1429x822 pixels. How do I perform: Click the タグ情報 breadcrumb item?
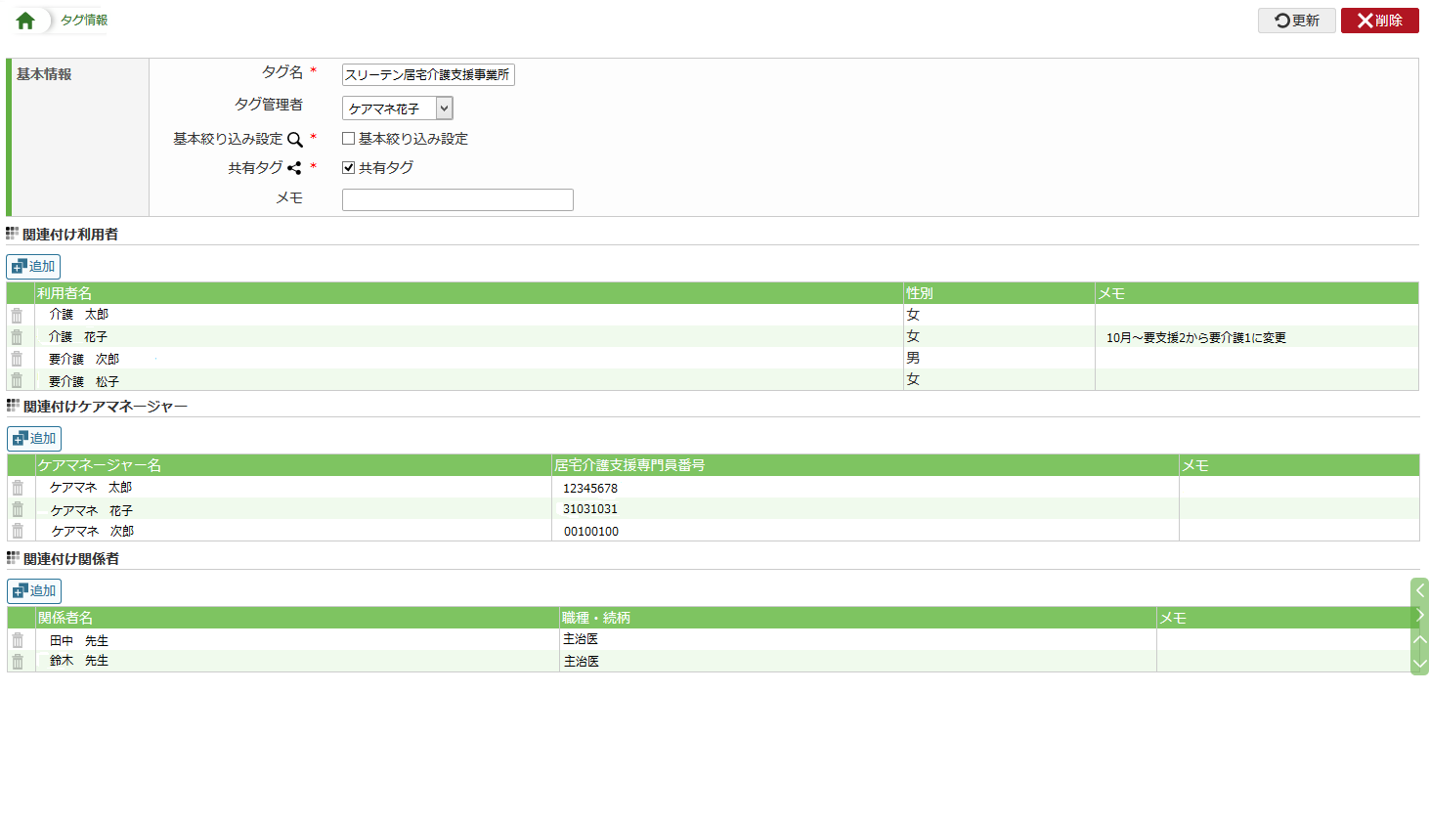click(x=84, y=21)
